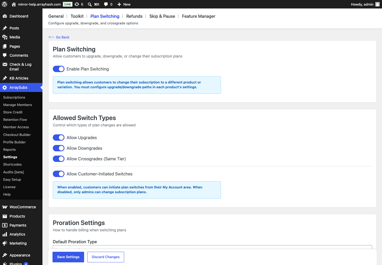Toggle Allow Customer-Initiated Switches
Image resolution: width=382 pixels, height=265 pixels.
click(x=59, y=174)
